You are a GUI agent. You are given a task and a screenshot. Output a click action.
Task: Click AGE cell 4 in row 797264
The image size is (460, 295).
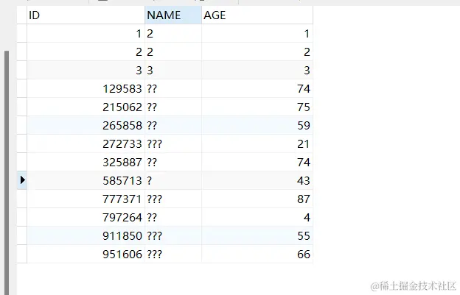tap(257, 218)
